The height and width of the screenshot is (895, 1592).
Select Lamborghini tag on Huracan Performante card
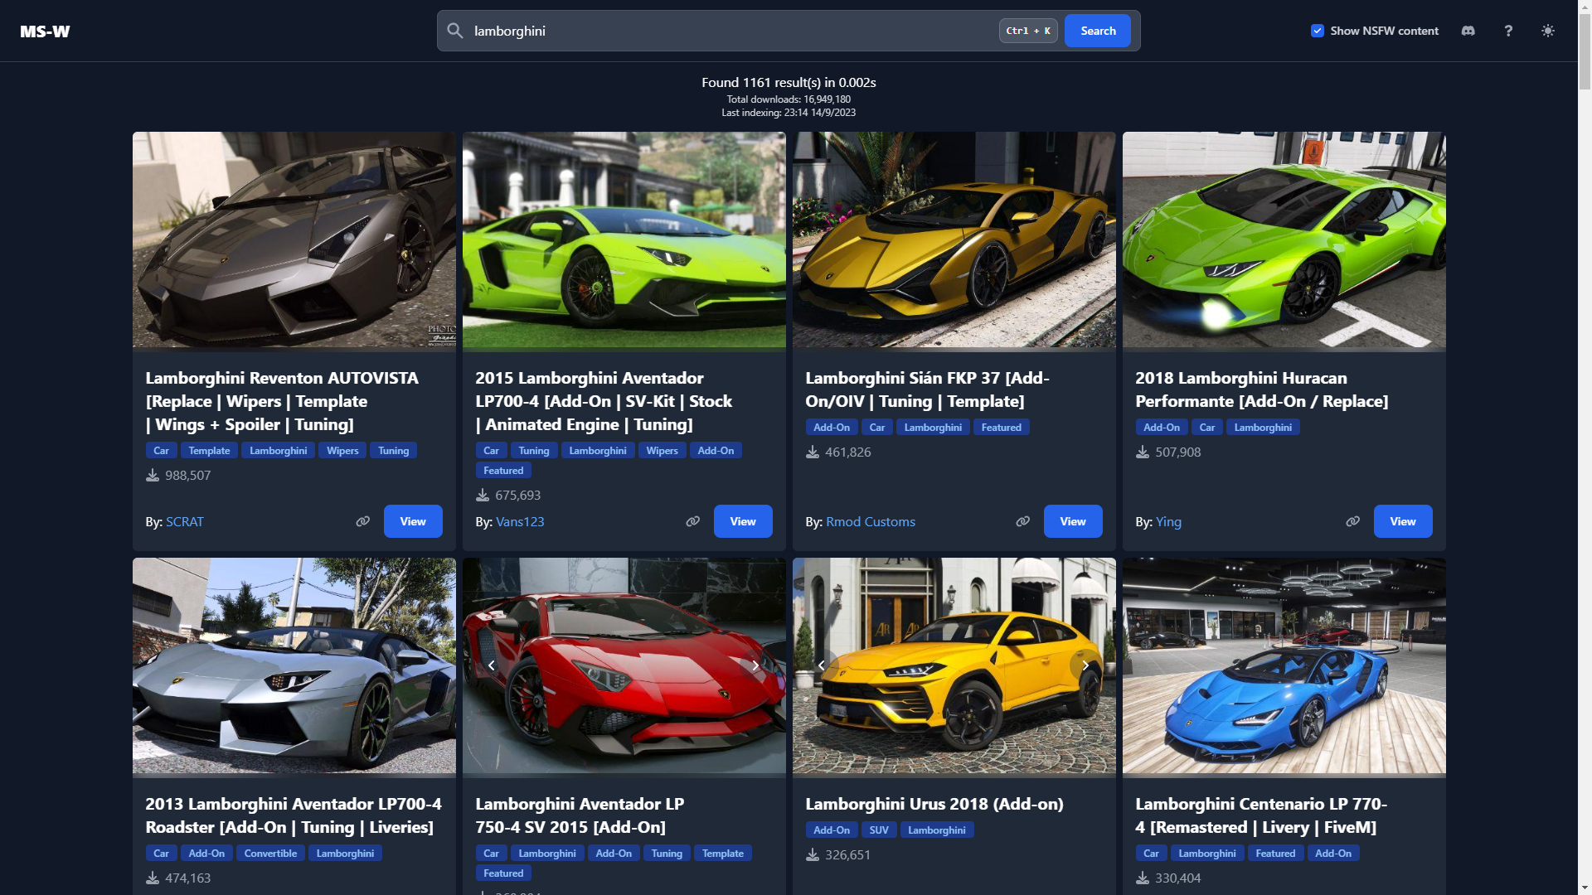click(1263, 428)
